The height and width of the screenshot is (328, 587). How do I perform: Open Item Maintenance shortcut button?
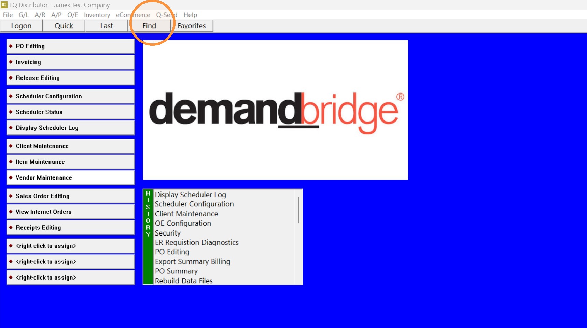pyautogui.click(x=71, y=162)
